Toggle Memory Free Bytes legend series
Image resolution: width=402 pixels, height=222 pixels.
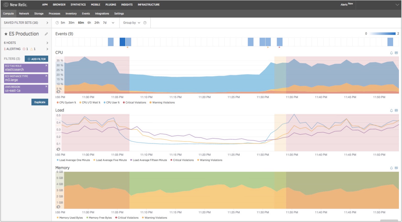coord(99,218)
